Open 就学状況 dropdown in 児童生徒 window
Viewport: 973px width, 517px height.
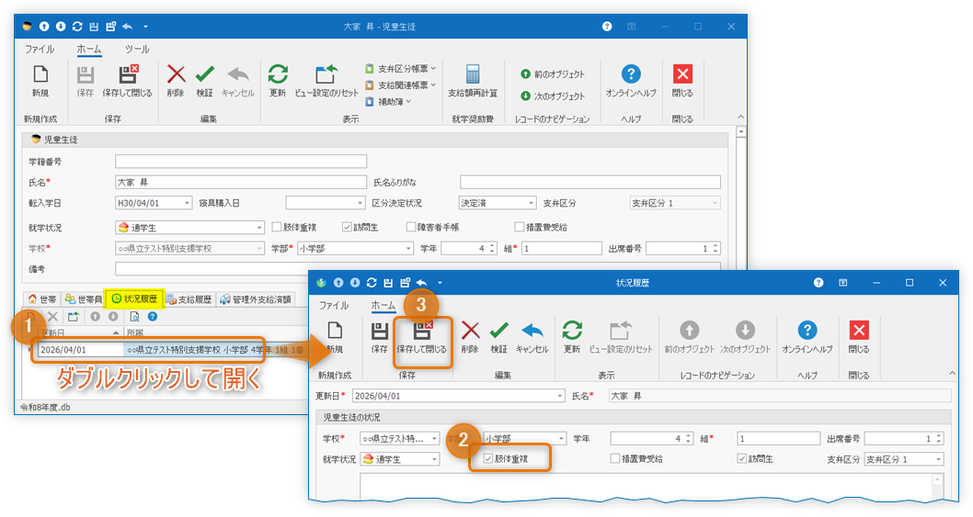259,228
